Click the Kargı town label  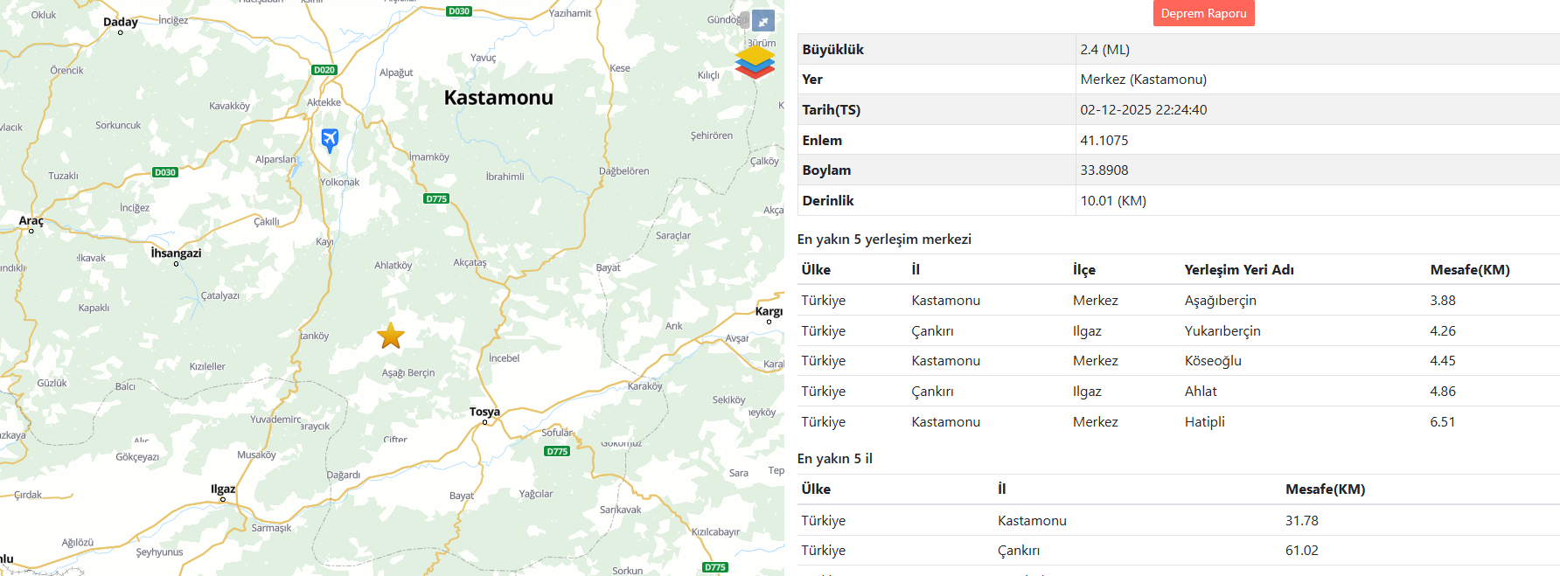pyautogui.click(x=769, y=311)
